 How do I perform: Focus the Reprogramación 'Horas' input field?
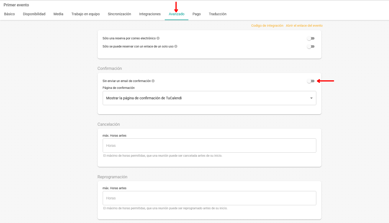coord(209,198)
